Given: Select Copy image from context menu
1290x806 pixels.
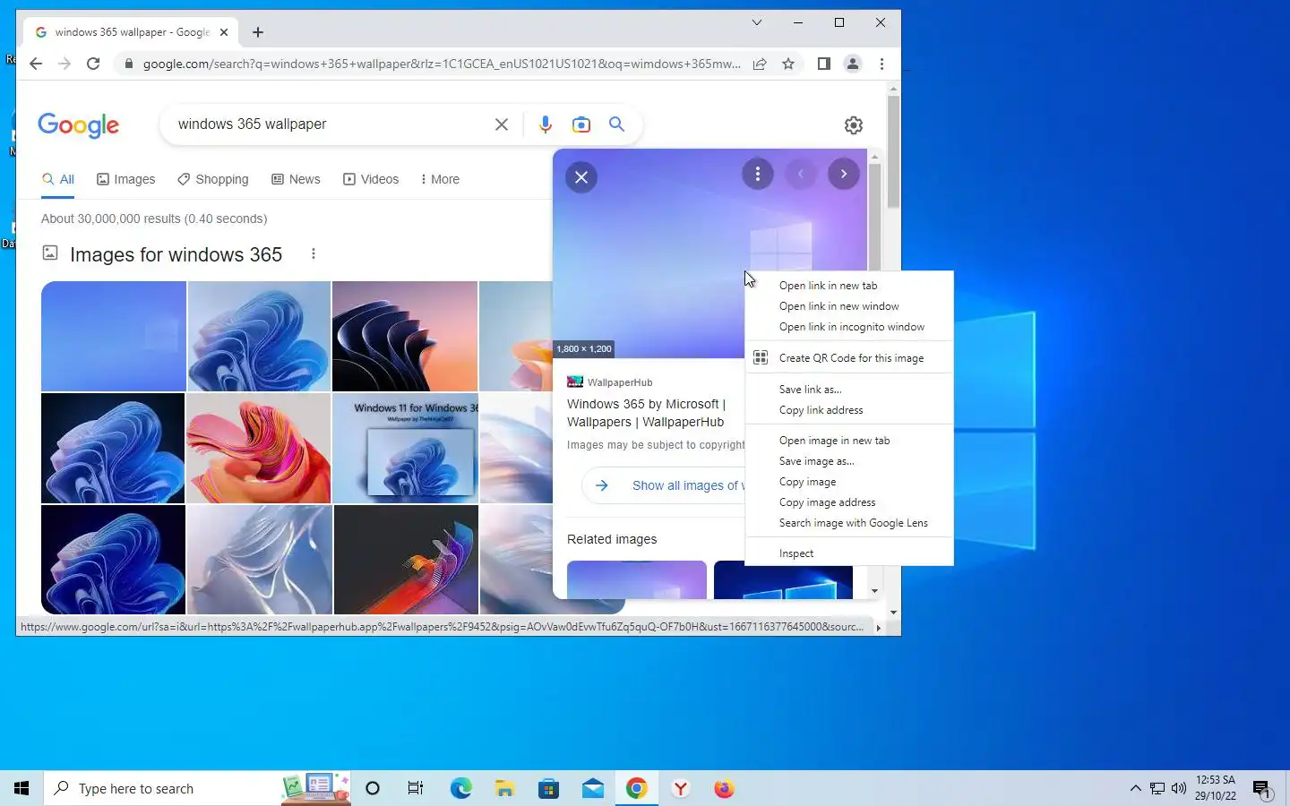Looking at the screenshot, I should click(x=849, y=482).
